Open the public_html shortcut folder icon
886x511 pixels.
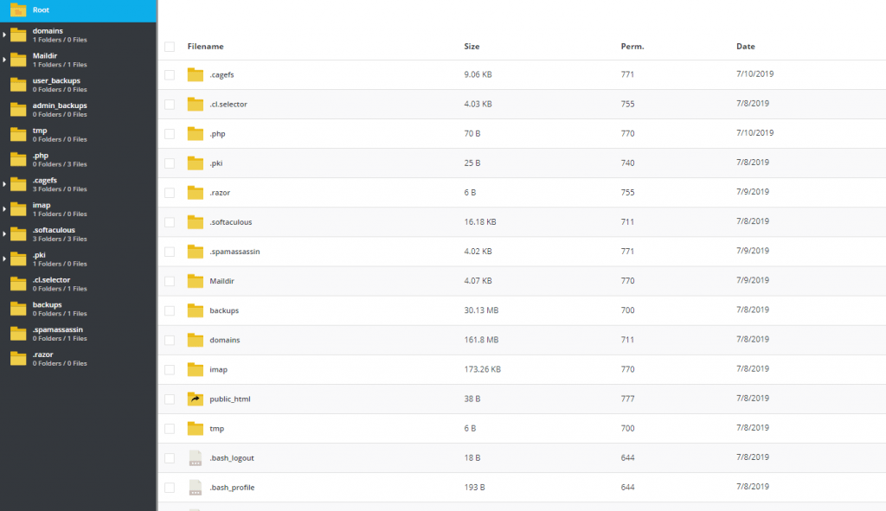196,399
